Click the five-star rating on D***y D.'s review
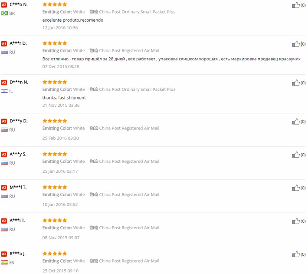 [55, 121]
